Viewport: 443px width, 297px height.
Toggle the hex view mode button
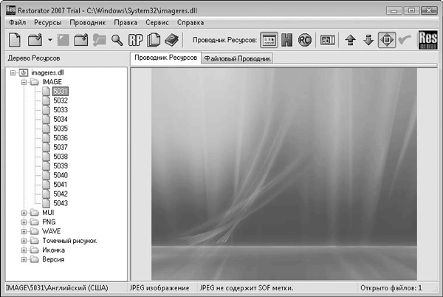(287, 40)
